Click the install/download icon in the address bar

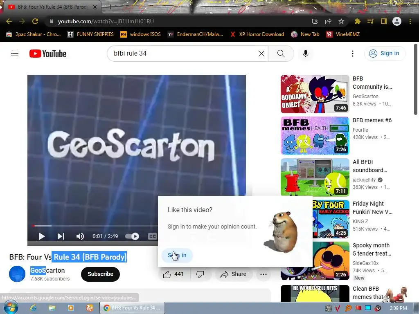[315, 21]
